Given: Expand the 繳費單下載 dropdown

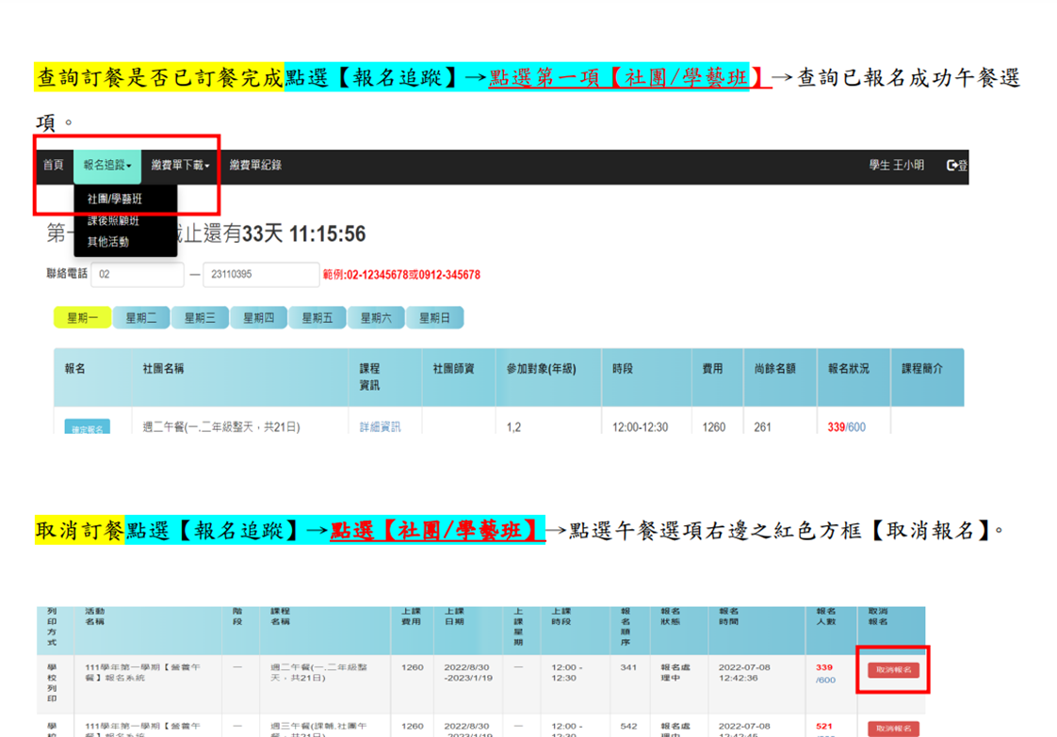Looking at the screenshot, I should click(180, 166).
